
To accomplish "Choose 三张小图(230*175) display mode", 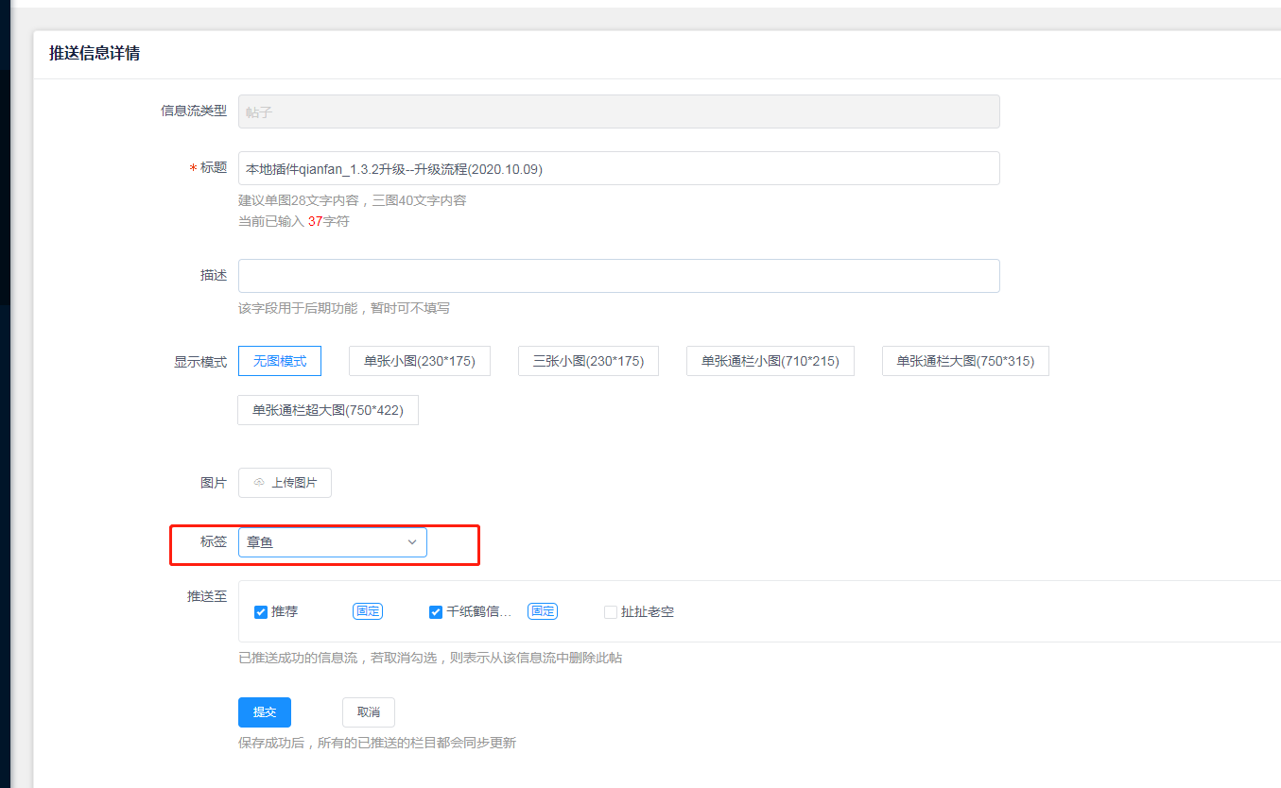I will (x=588, y=361).
